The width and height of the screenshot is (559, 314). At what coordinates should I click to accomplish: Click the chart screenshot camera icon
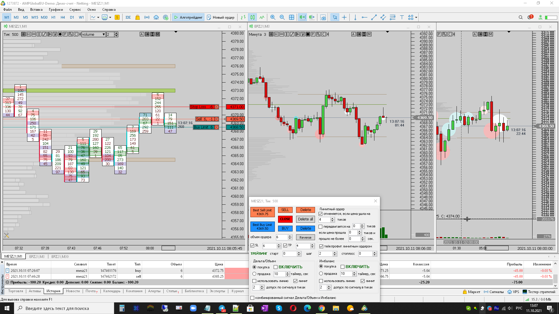pyautogui.click(x=323, y=17)
